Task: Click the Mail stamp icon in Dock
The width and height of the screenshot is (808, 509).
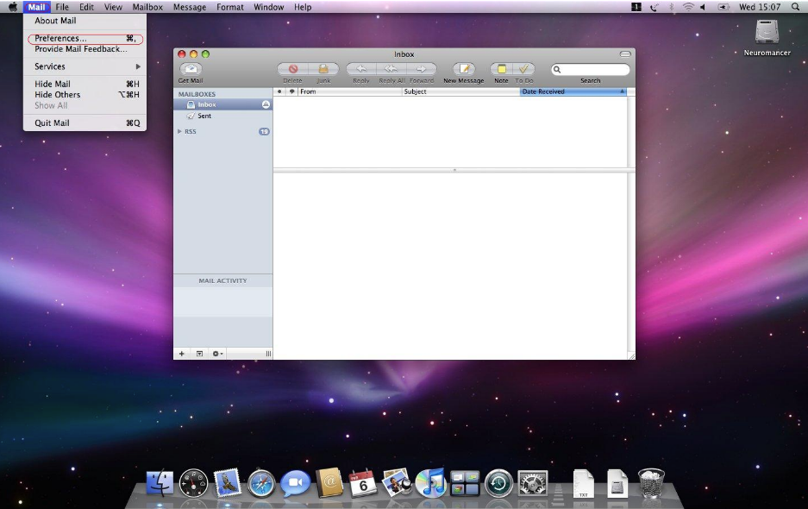Action: coord(228,483)
